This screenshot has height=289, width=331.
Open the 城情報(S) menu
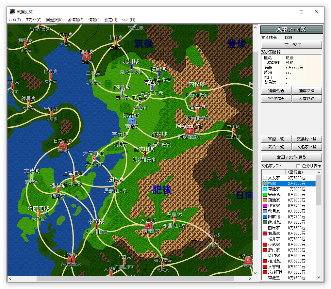[75, 20]
